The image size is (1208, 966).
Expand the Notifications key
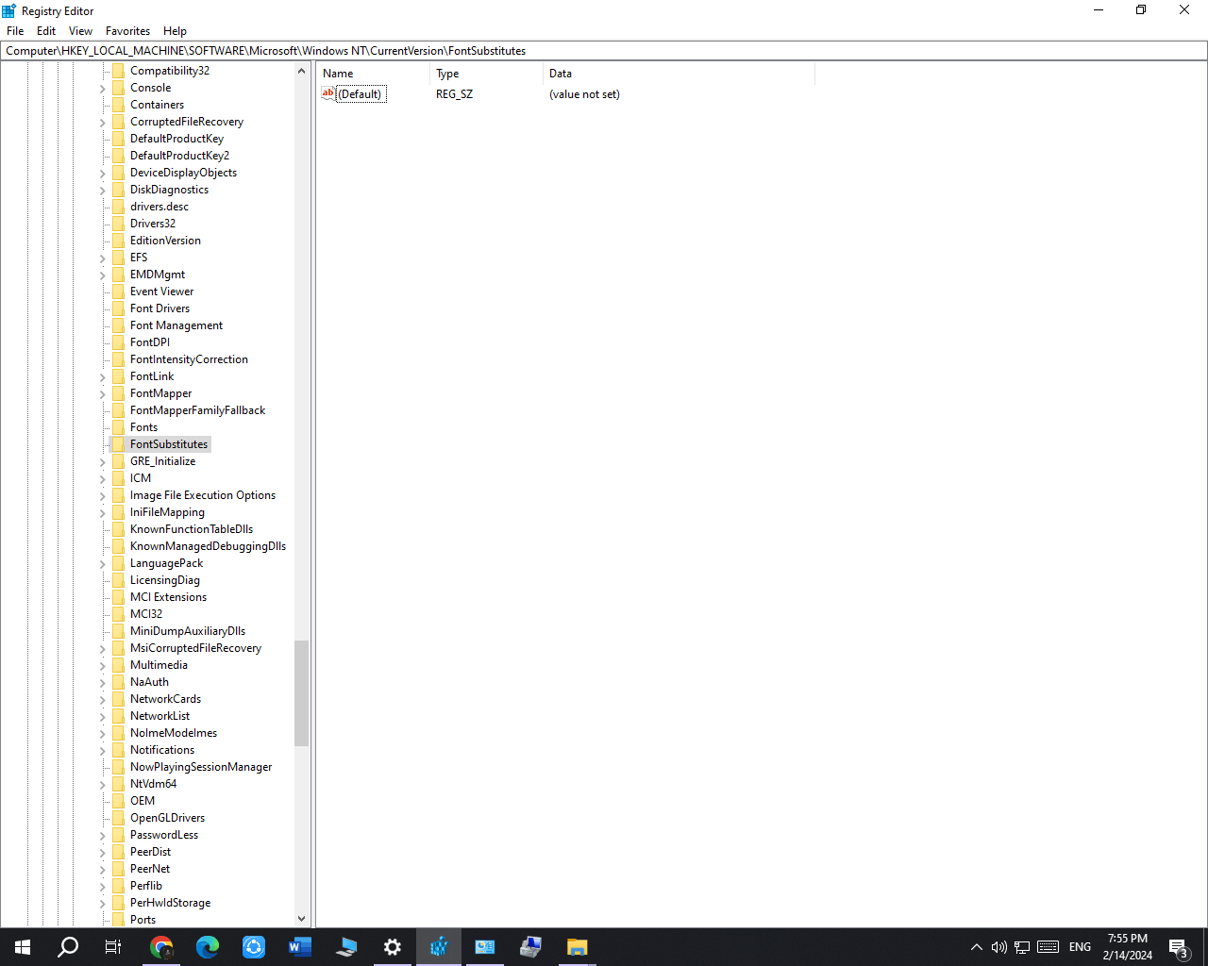[102, 751]
